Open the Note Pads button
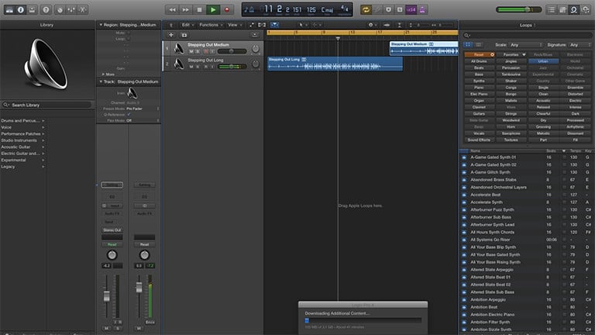 click(x=562, y=10)
